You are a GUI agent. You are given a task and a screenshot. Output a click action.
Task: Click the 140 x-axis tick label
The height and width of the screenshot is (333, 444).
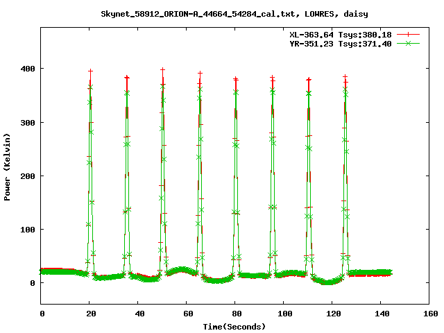(382, 314)
